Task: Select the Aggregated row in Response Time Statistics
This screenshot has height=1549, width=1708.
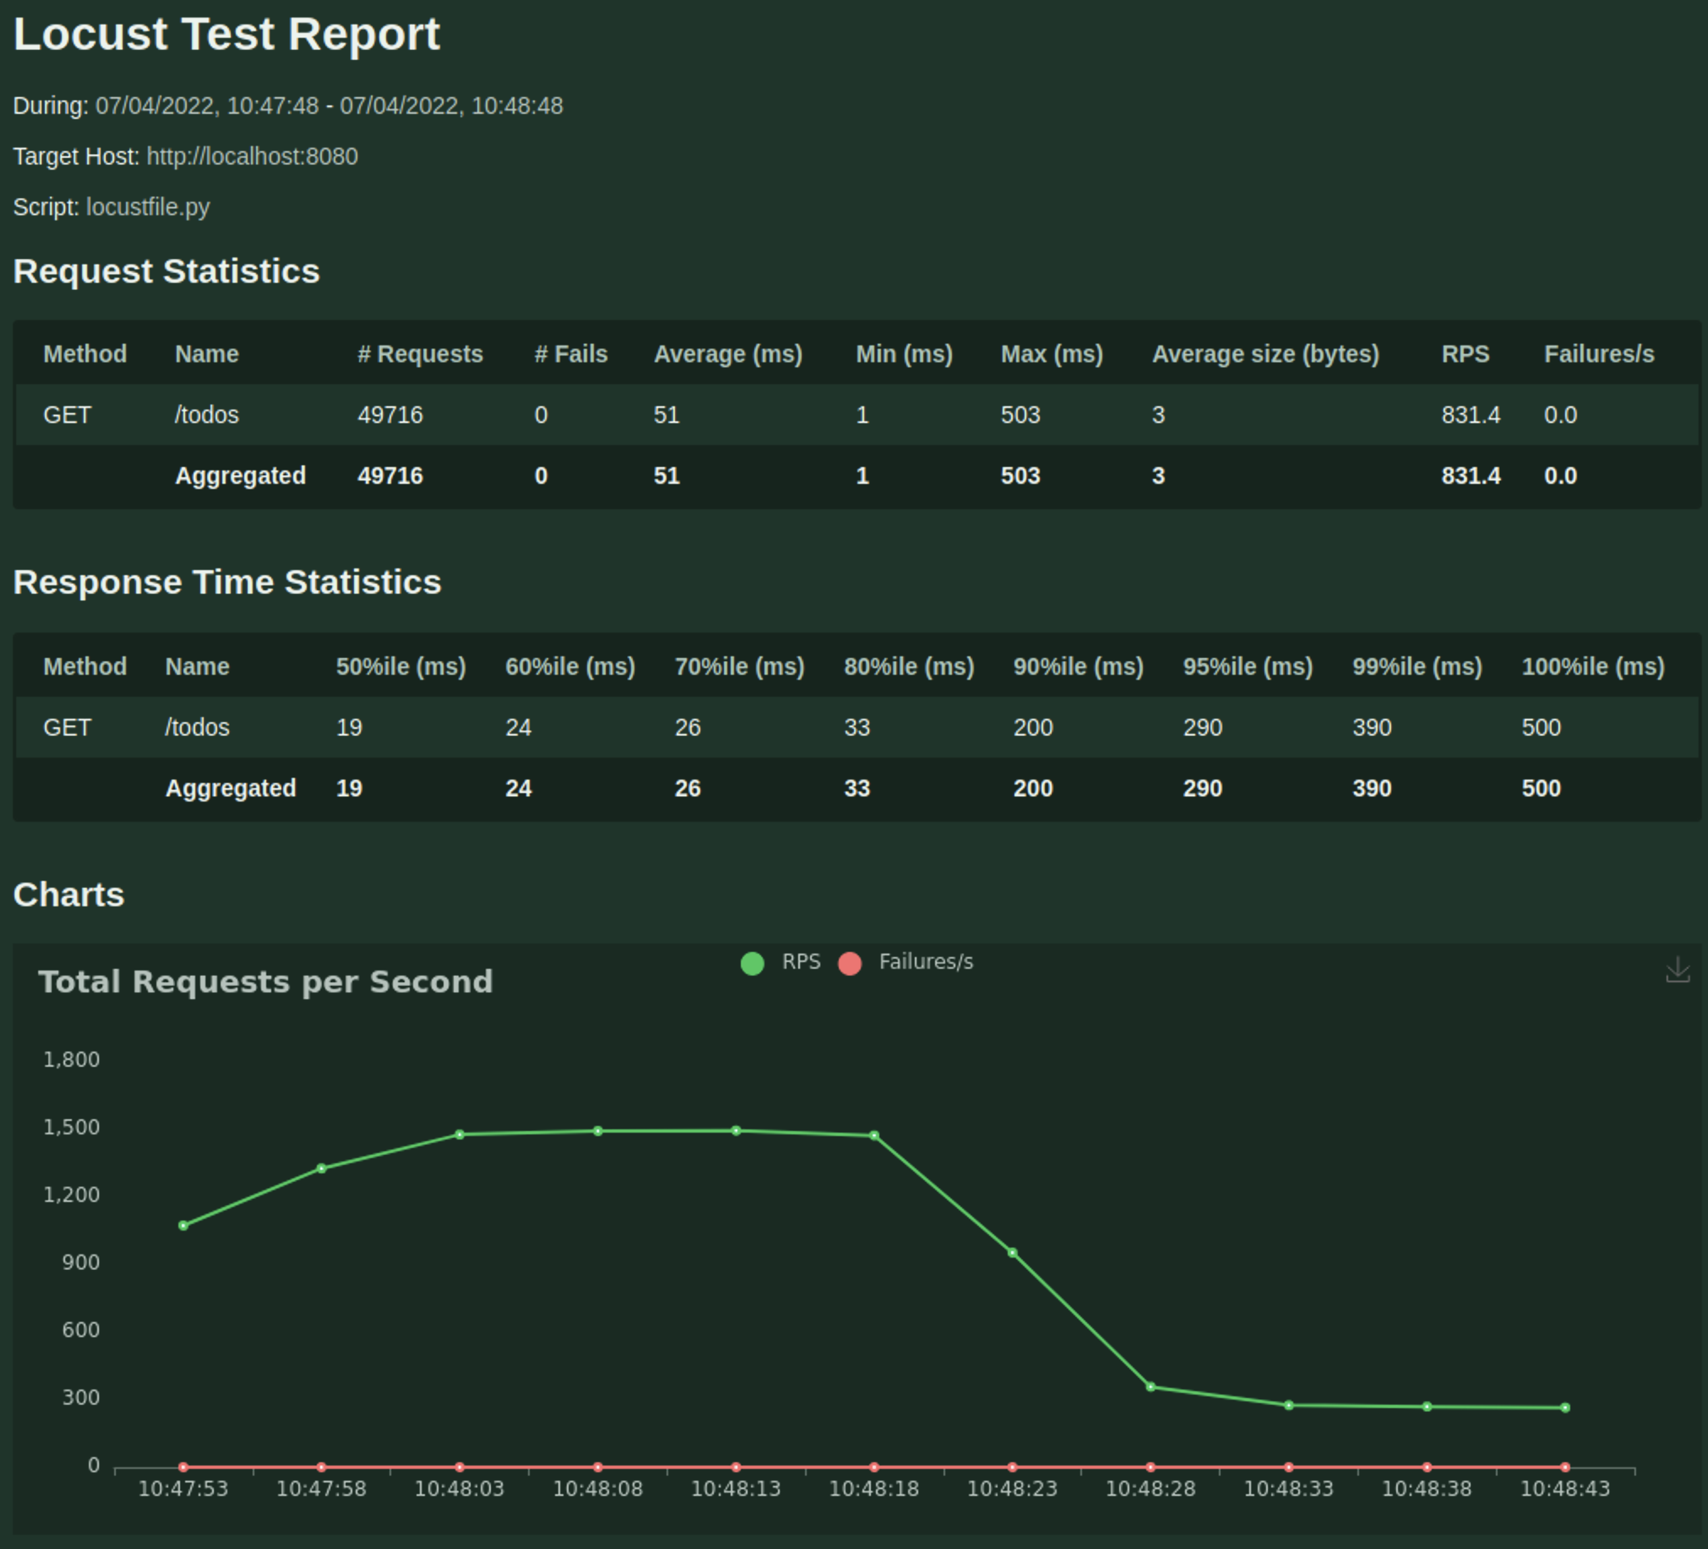Action: 230,789
